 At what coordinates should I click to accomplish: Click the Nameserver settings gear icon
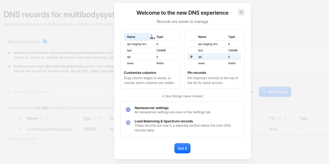click(128, 110)
